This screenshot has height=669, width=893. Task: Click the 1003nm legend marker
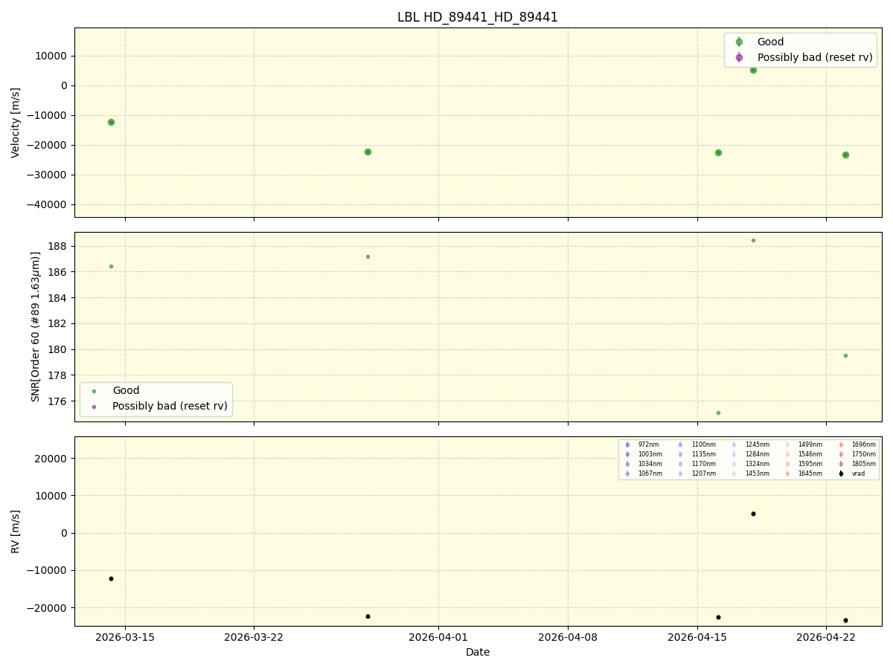point(627,454)
